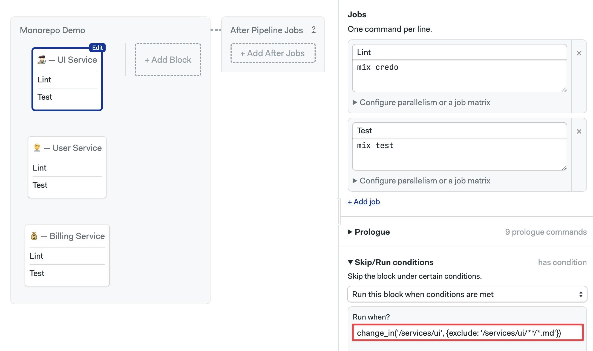Click the User Service block emoji icon
Image resolution: width=593 pixels, height=351 pixels.
[x=37, y=148]
